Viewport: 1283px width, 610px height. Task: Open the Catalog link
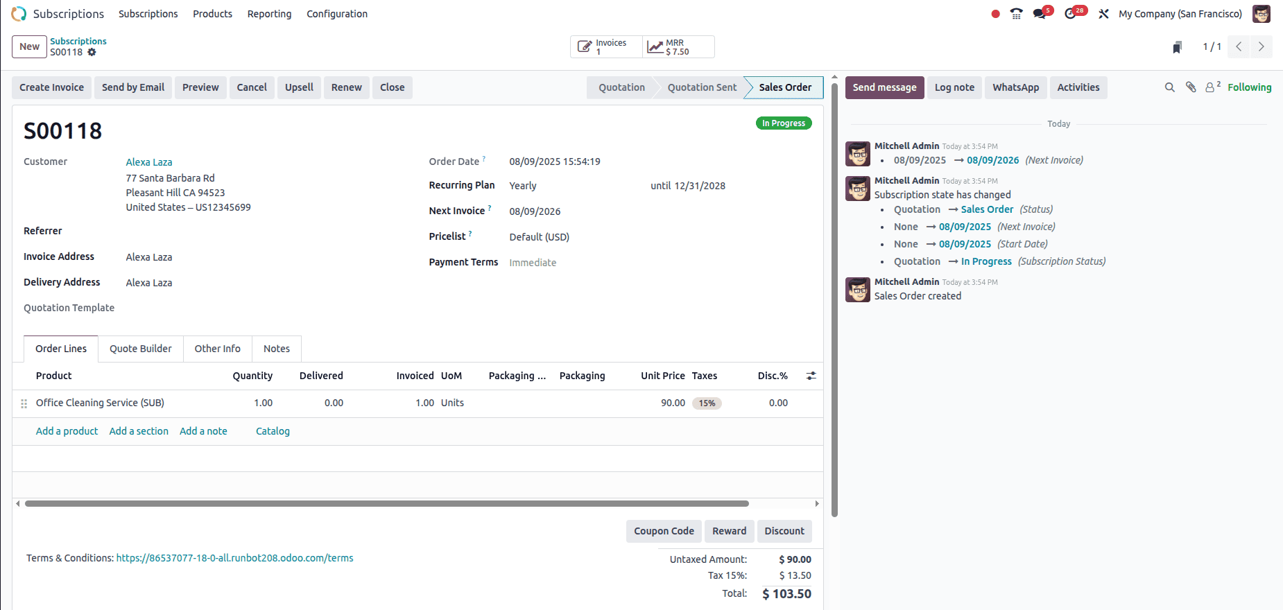[x=273, y=431]
